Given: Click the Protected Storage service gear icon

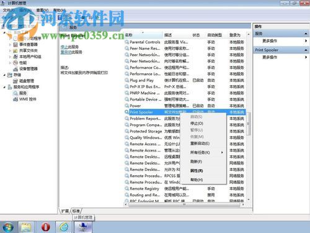Looking at the screenshot, I should point(126,131).
